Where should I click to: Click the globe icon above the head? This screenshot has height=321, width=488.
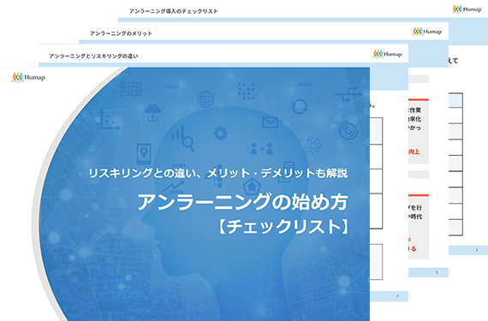point(205,99)
